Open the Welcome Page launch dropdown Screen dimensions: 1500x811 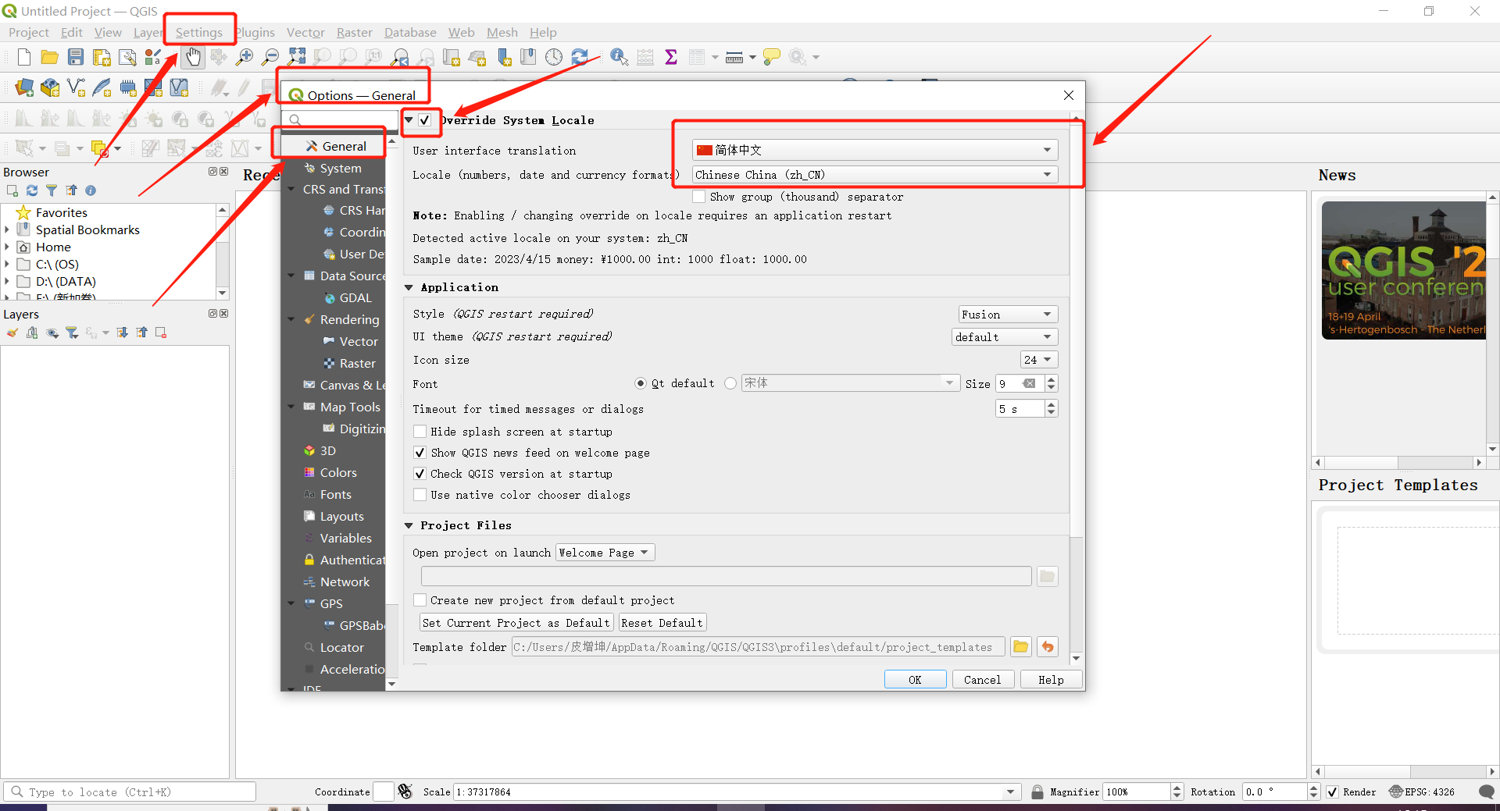[605, 553]
